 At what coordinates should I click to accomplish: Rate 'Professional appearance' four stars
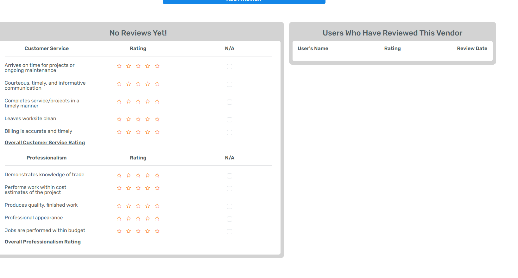click(148, 218)
